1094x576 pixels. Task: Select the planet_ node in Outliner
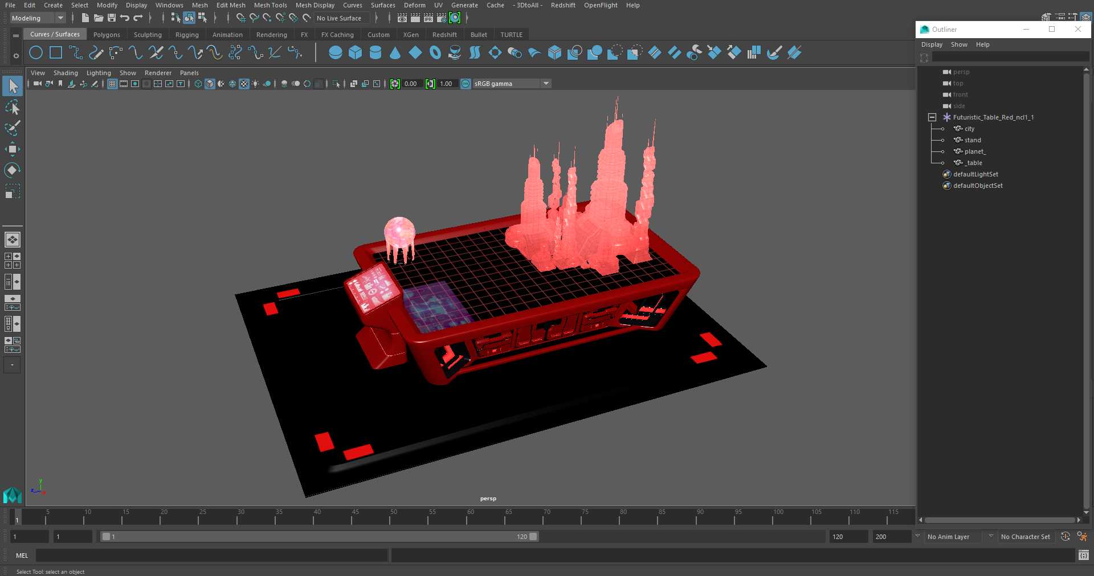(x=975, y=151)
